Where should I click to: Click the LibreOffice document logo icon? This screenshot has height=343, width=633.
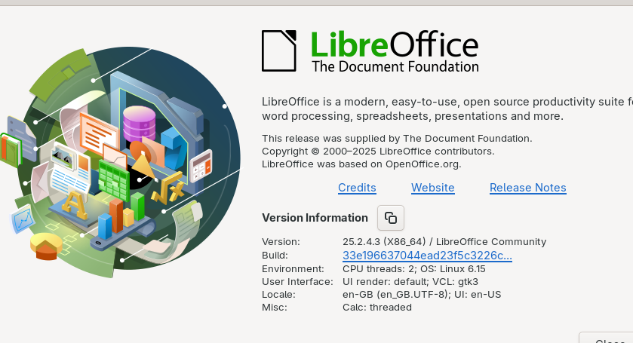tap(279, 51)
